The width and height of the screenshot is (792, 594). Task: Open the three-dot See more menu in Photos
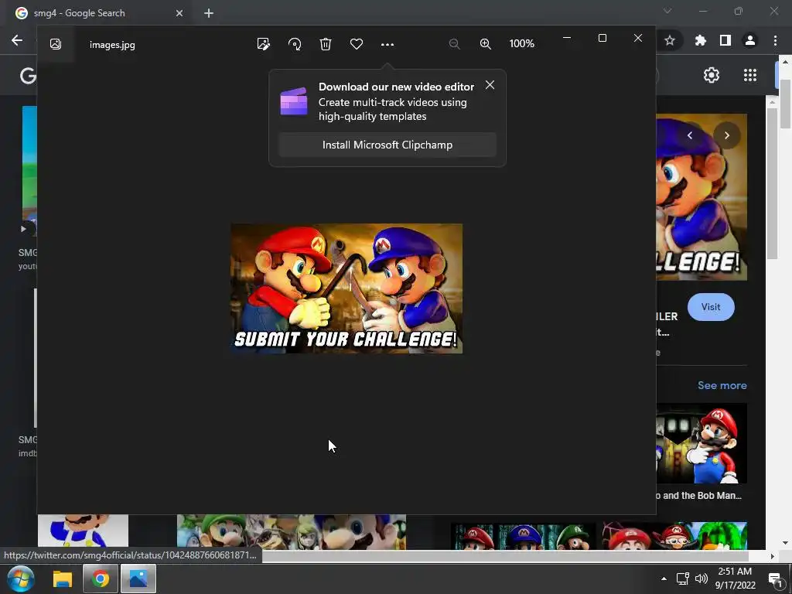click(387, 44)
